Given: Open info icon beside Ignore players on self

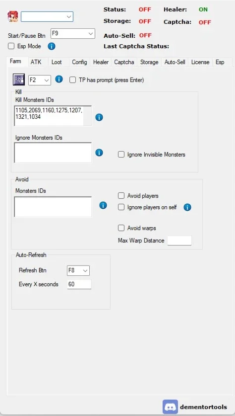Looking at the screenshot, I should tap(187, 207).
